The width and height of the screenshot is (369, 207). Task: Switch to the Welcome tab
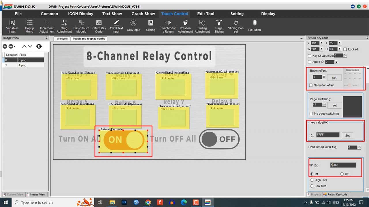[x=62, y=39]
